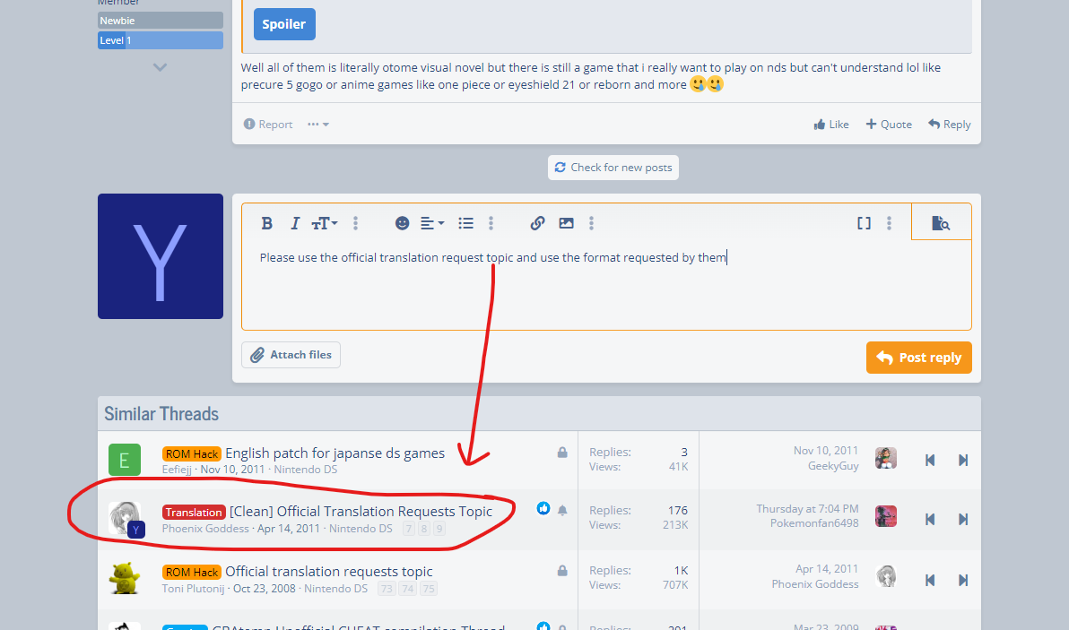Toggle italic formatting in editor
This screenshot has width=1069, height=630.
coord(294,223)
